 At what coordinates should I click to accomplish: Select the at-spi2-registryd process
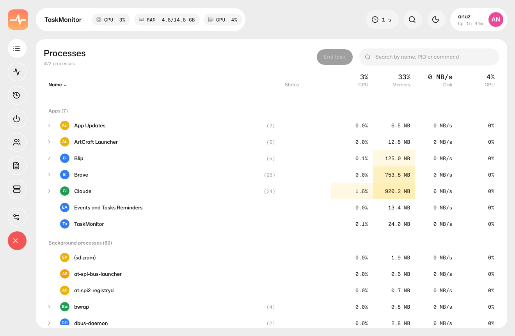pyautogui.click(x=272, y=290)
